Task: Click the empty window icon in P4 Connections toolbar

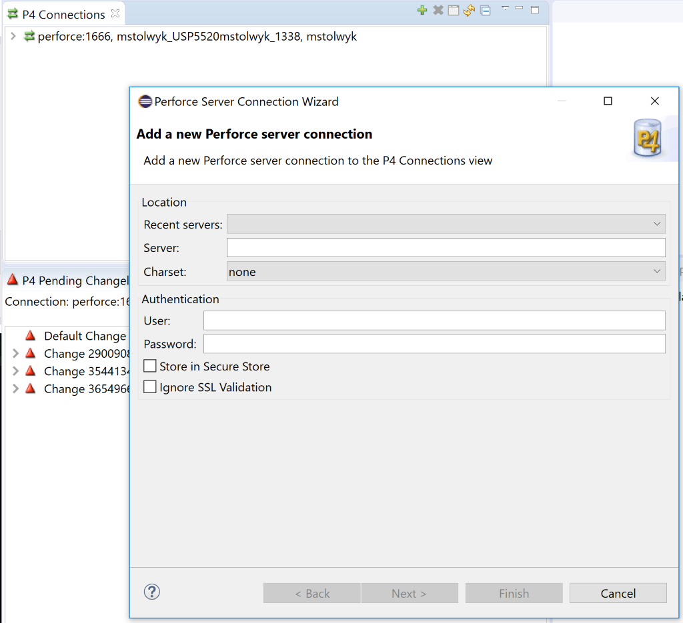Action: pos(454,10)
